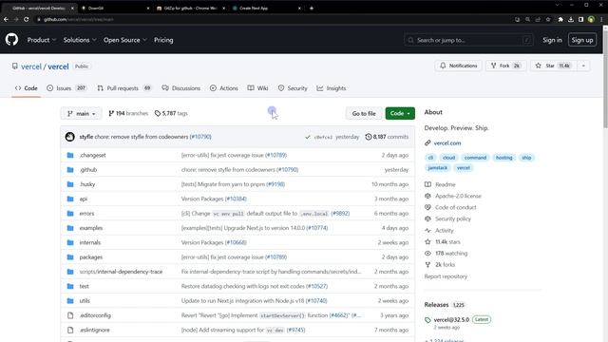Click the browser address bar

[x=272, y=19]
